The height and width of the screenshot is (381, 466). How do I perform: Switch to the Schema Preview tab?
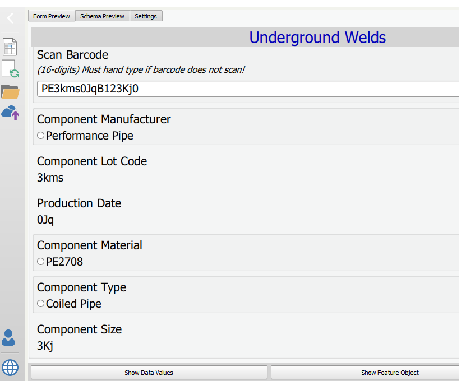[102, 16]
